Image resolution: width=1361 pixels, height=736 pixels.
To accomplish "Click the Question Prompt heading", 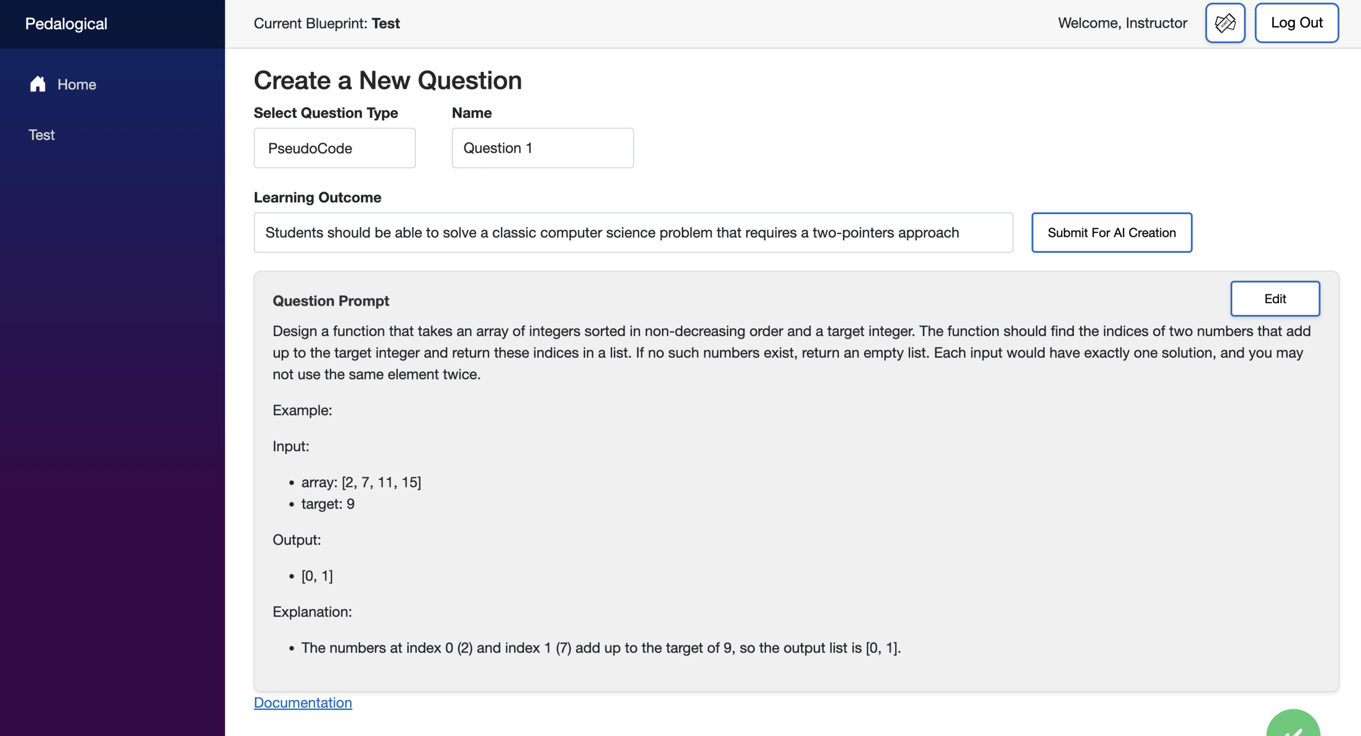I will 331,301.
